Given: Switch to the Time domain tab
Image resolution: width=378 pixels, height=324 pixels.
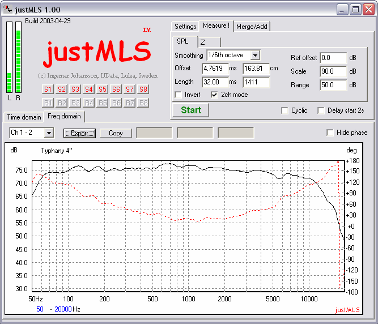Looking at the screenshot, I should (x=24, y=117).
